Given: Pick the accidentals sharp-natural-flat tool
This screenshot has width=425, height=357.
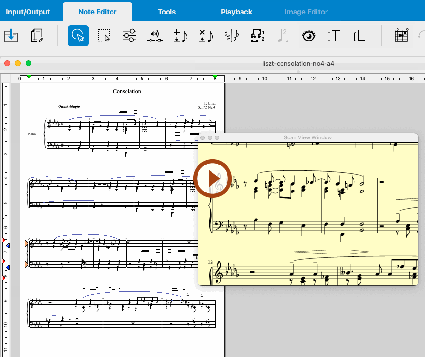Looking at the screenshot, I should point(232,36).
